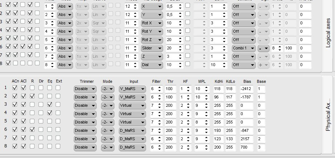Click KdHi field showing 96
Viewport: 335px width, 158px height.
click(219, 97)
